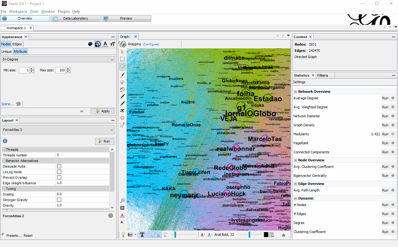Open the ForceAtlas 2 layout dropdown
This screenshot has width=398, height=247.
click(x=58, y=130)
